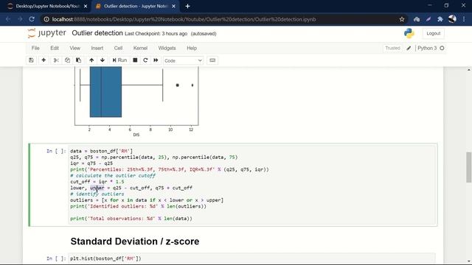Copy selected cells icon

67,60
